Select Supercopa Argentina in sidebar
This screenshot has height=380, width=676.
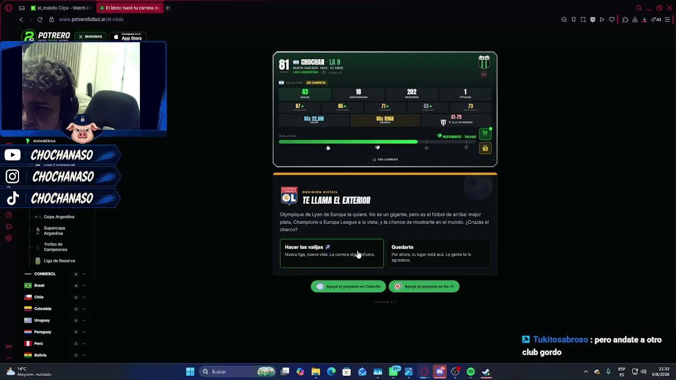pyautogui.click(x=54, y=231)
